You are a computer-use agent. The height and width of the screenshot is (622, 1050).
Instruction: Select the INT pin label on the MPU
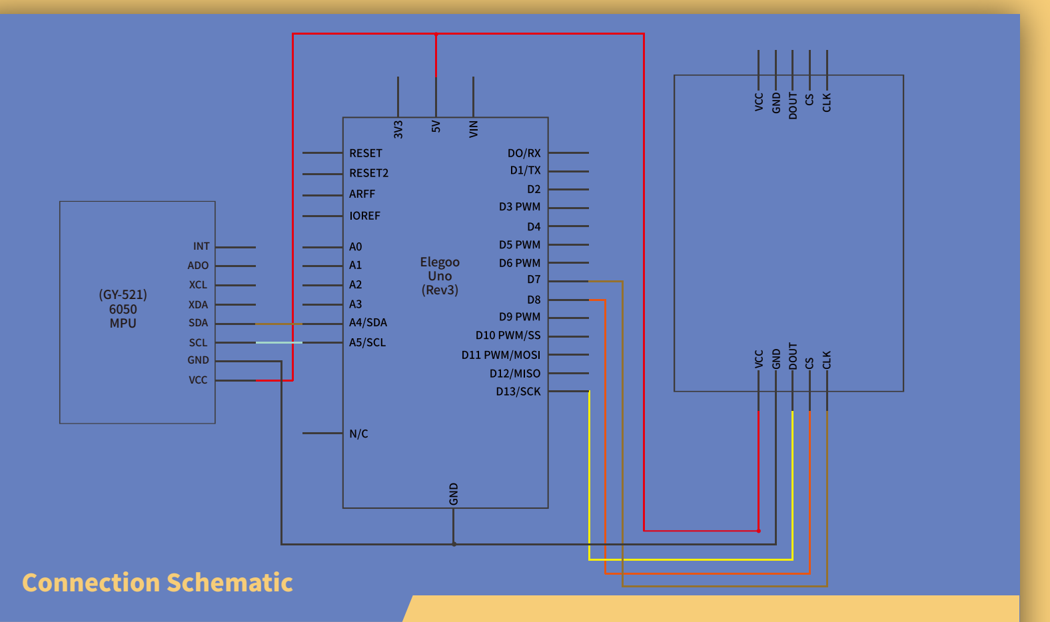[201, 246]
